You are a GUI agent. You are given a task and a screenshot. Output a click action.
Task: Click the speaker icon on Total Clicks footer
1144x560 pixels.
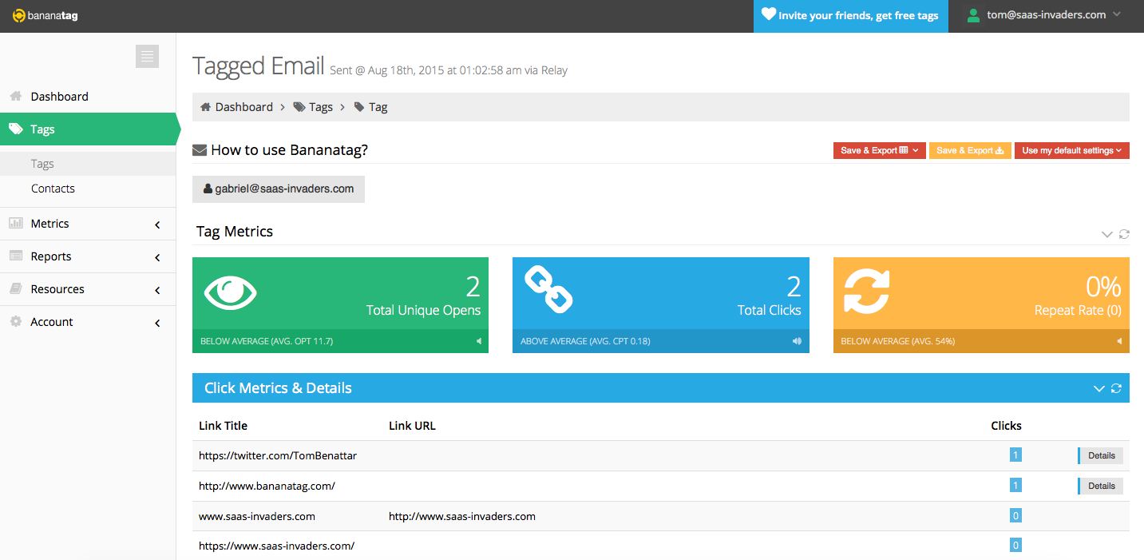click(797, 341)
